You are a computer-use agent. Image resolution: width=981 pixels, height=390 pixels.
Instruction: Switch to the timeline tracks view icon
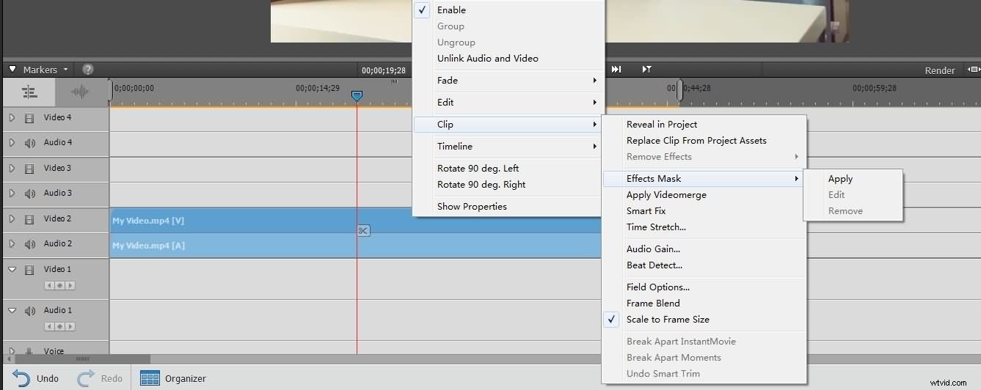(29, 92)
